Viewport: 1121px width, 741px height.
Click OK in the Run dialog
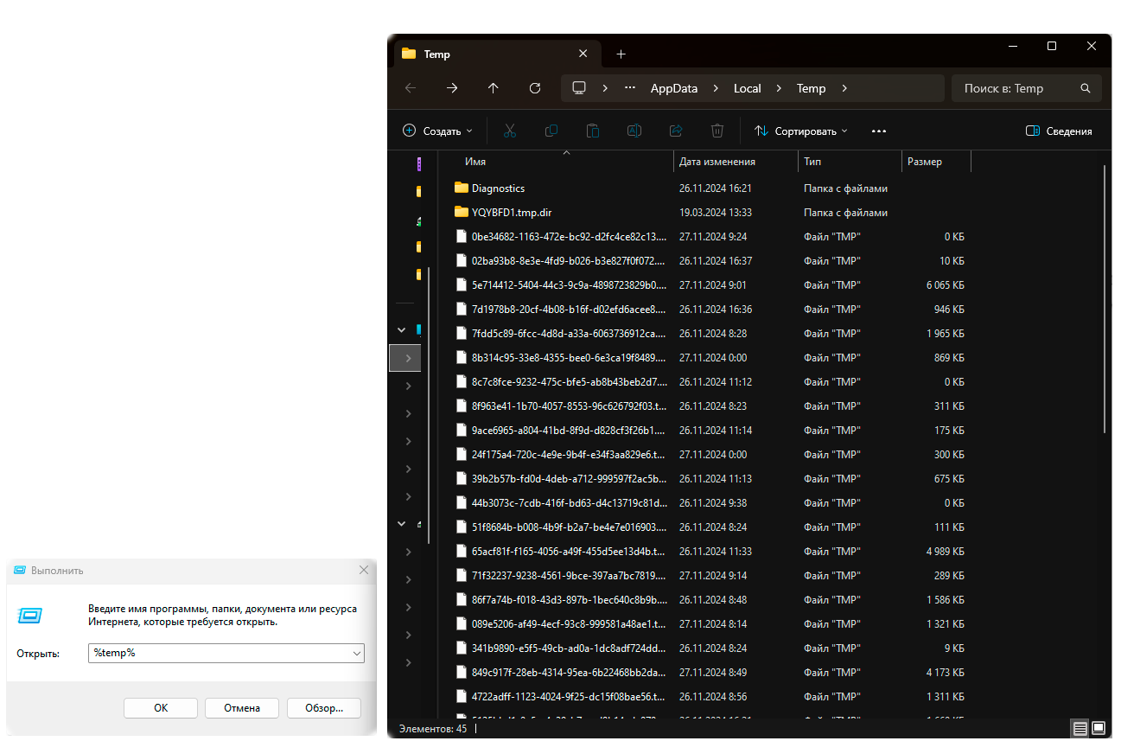coord(161,708)
